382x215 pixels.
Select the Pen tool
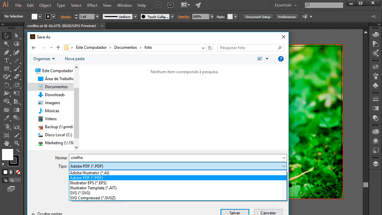click(x=6, y=52)
